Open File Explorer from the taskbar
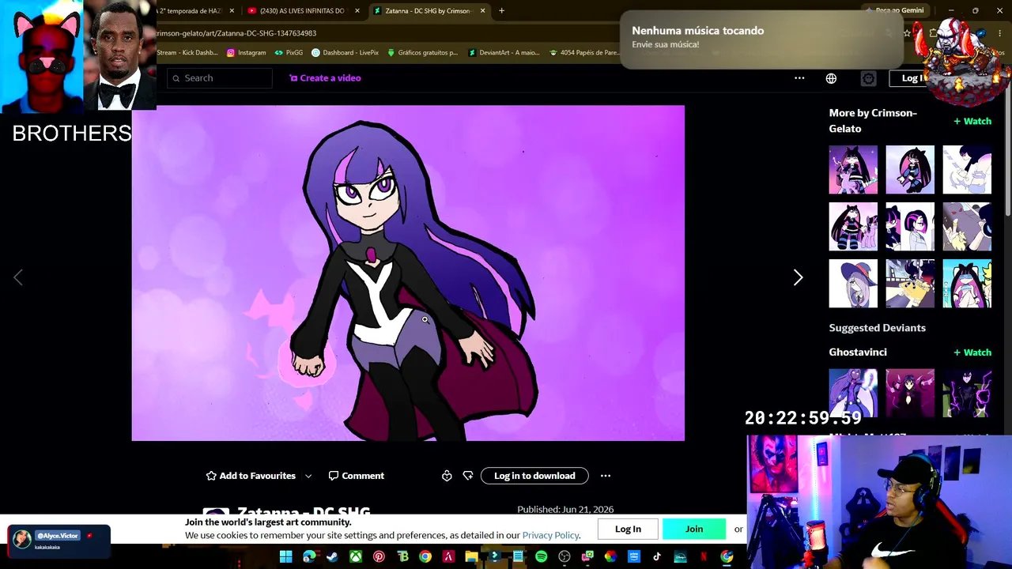 tap(471, 556)
